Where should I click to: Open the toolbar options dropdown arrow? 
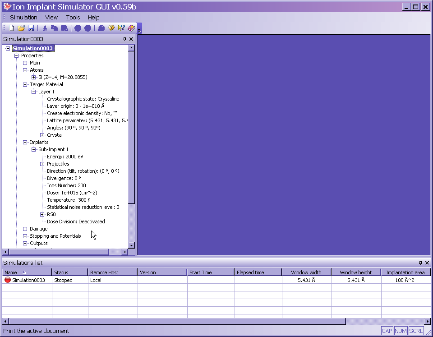pos(140,31)
